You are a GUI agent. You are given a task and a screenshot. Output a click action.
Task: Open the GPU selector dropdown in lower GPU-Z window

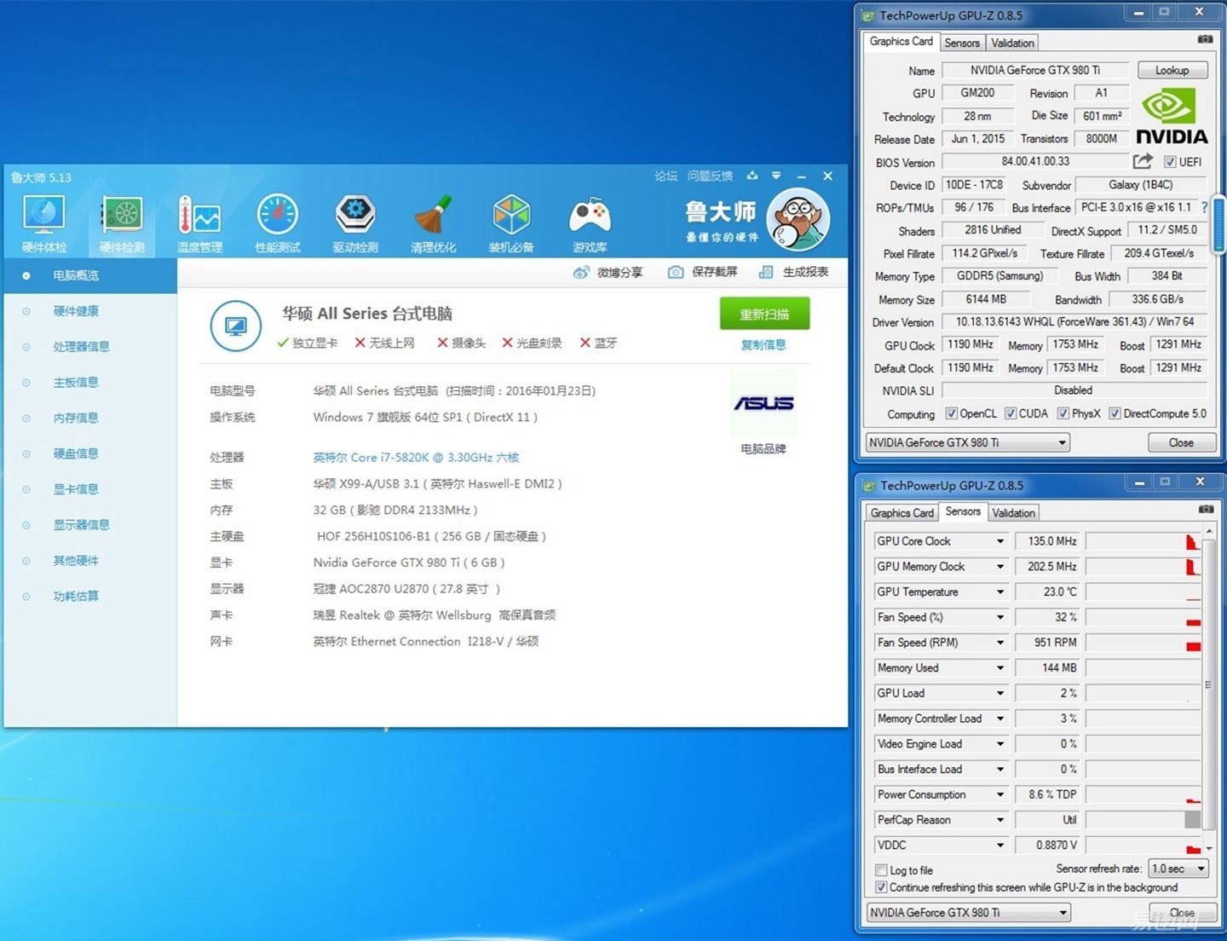click(968, 912)
